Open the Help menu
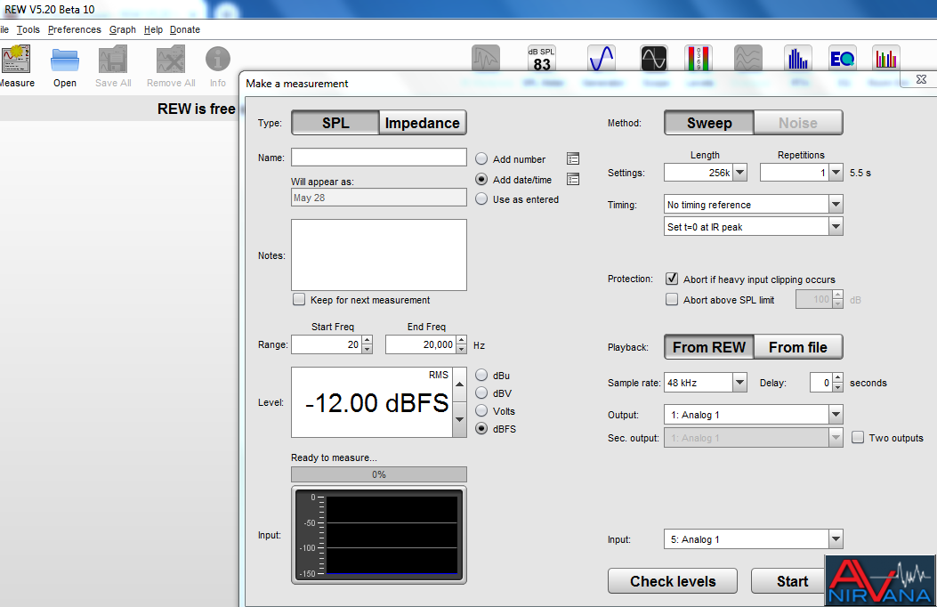Viewport: 937px width, 607px height. click(153, 29)
